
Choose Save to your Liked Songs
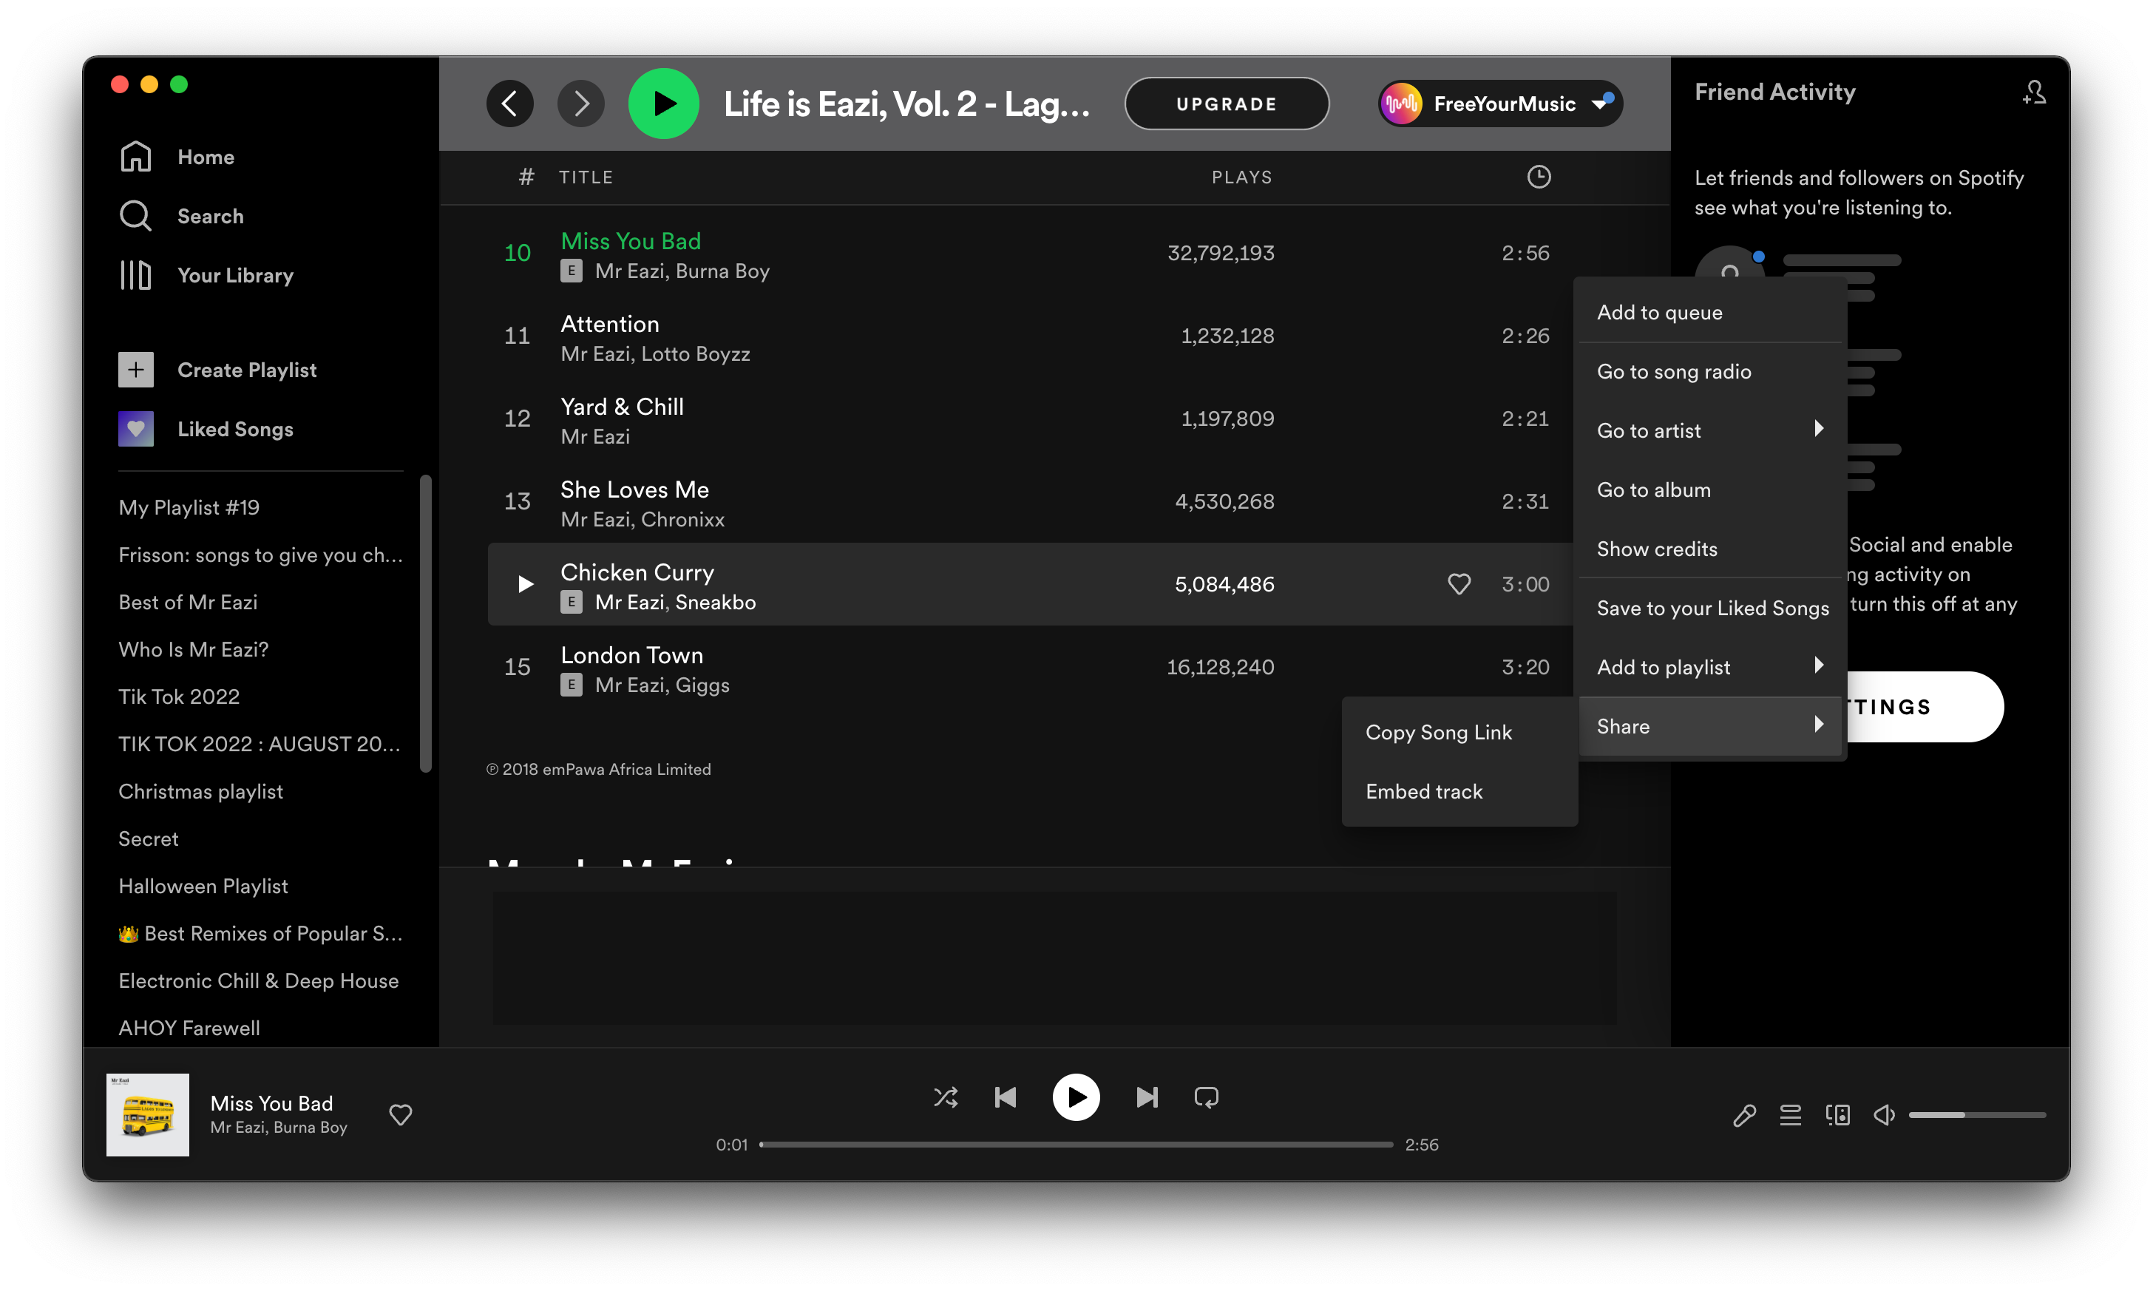pyautogui.click(x=1709, y=607)
